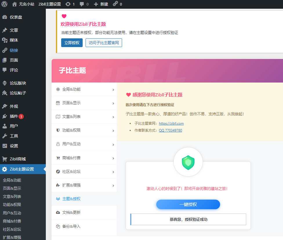Click the blue 一键授权 button
This screenshot has width=283, height=240.
tap(188, 204)
